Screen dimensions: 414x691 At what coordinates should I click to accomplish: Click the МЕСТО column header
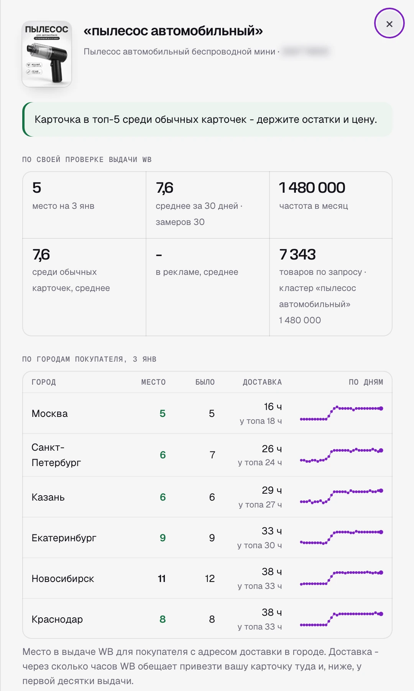point(153,382)
